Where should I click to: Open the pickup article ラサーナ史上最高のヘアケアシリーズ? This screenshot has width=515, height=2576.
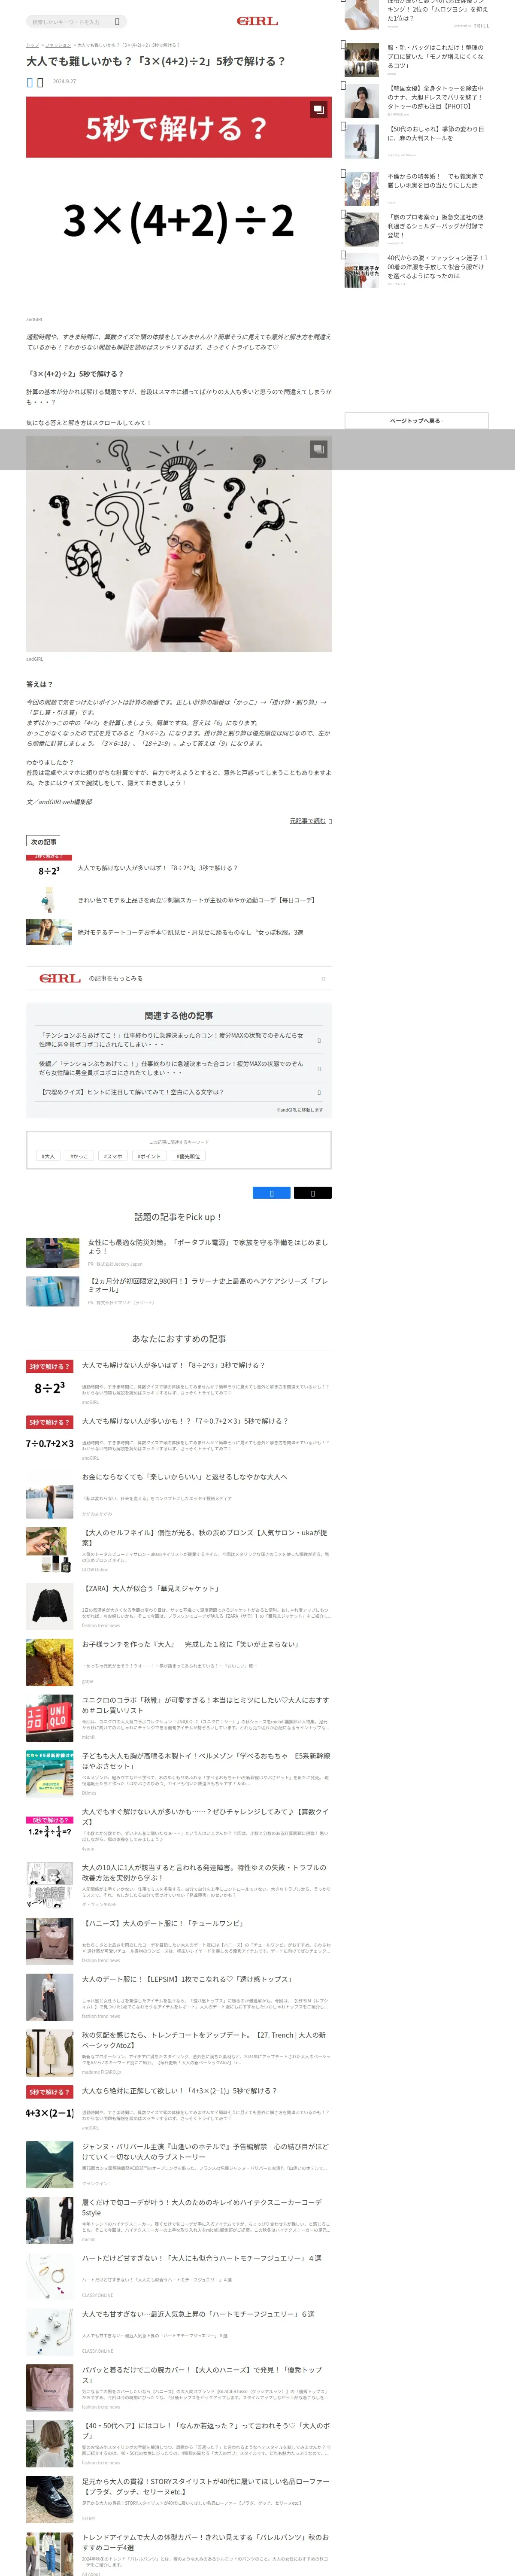click(208, 1284)
